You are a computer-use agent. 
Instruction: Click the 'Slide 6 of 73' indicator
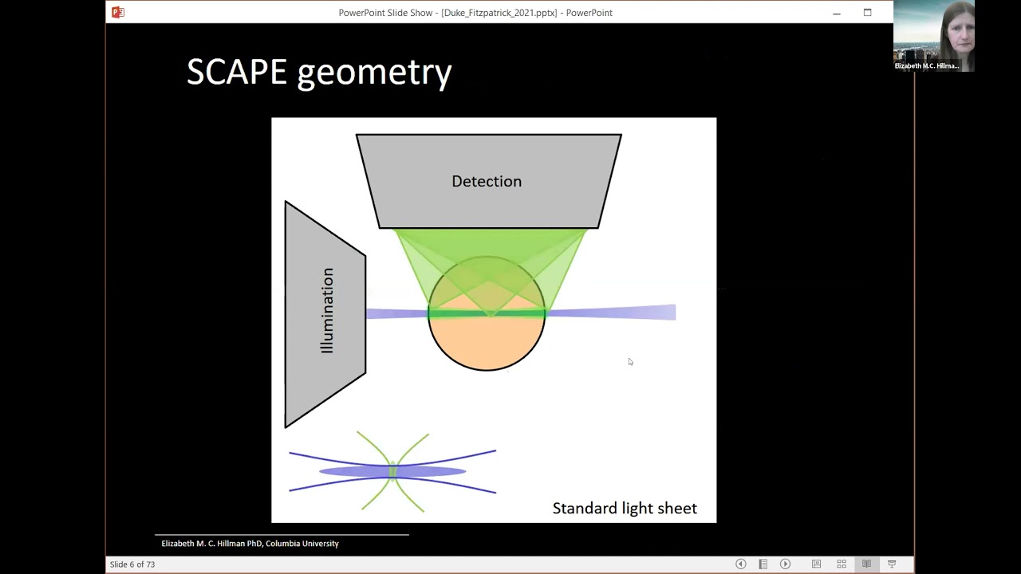pyautogui.click(x=132, y=564)
